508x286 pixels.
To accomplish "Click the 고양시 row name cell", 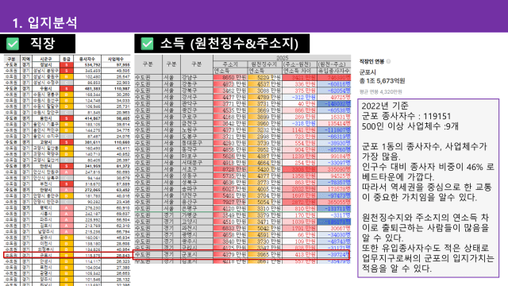I will [x=46, y=142].
